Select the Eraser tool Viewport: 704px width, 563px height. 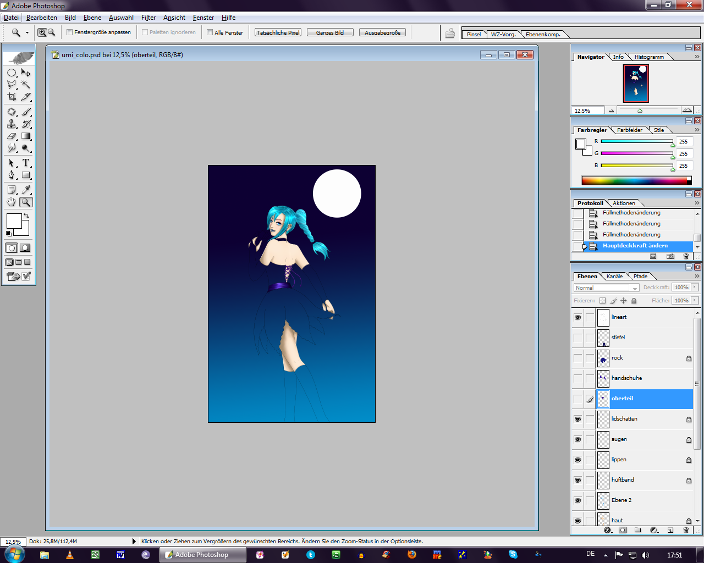click(12, 136)
